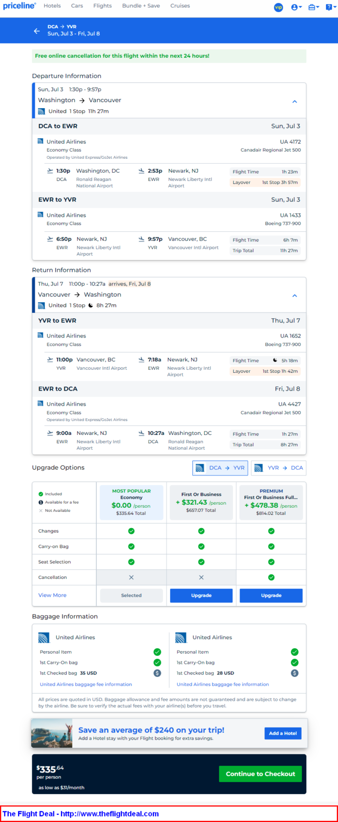The image size is (338, 822).
Task: Collapse the Washington to Vancouver departure details
Action: pos(295,102)
